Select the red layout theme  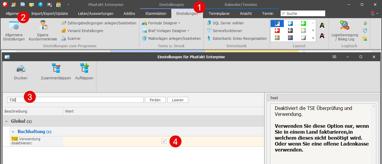coord(277,31)
